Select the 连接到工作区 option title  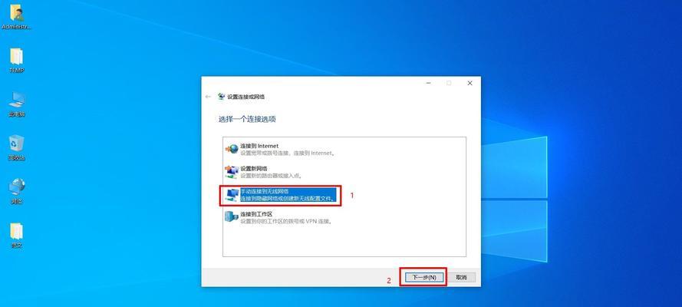256,214
